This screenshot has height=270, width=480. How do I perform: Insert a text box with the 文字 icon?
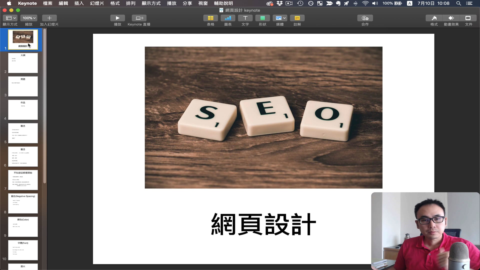pos(245,18)
